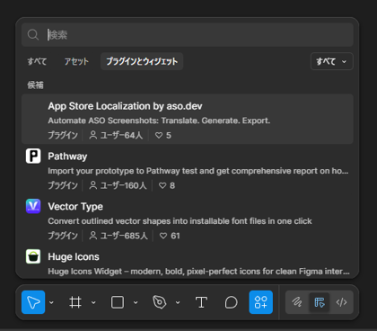Screen dimensions: 377x331
Task: Switch to the すべて tab
Action: [x=37, y=61]
